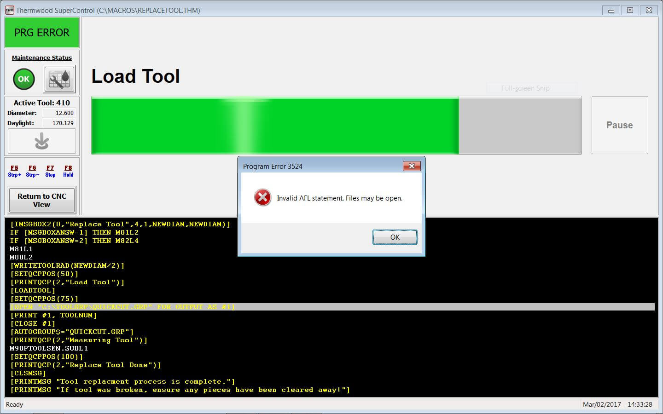
Task: Click the Daylight value field
Action: [x=58, y=123]
